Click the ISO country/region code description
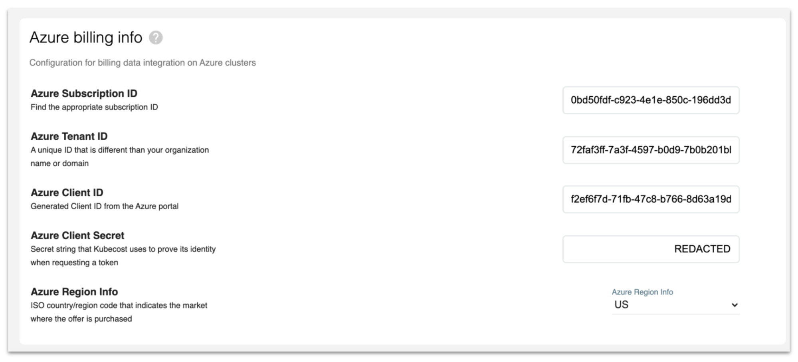798x362 pixels. click(x=119, y=312)
